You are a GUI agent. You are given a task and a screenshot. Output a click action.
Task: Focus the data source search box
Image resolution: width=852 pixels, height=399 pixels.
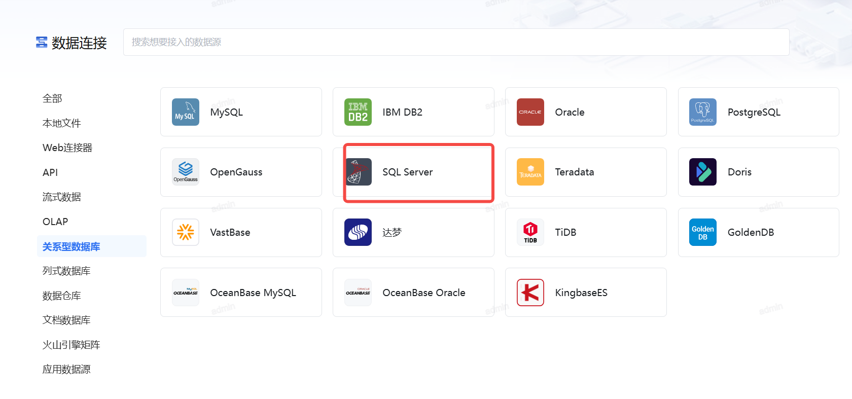coord(456,42)
